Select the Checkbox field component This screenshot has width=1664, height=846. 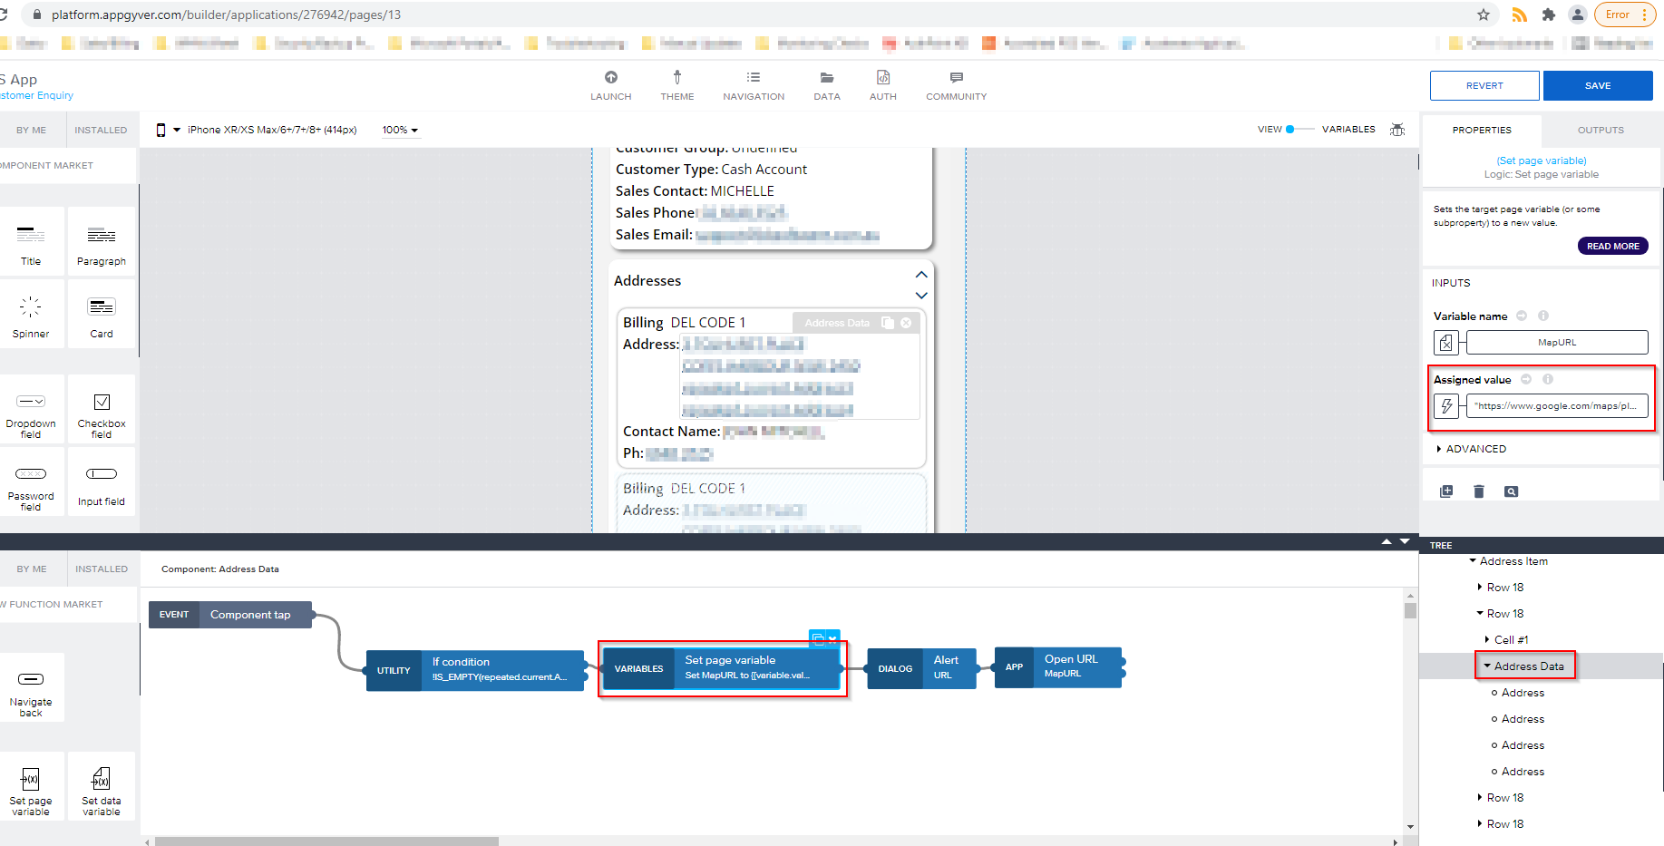pyautogui.click(x=102, y=410)
